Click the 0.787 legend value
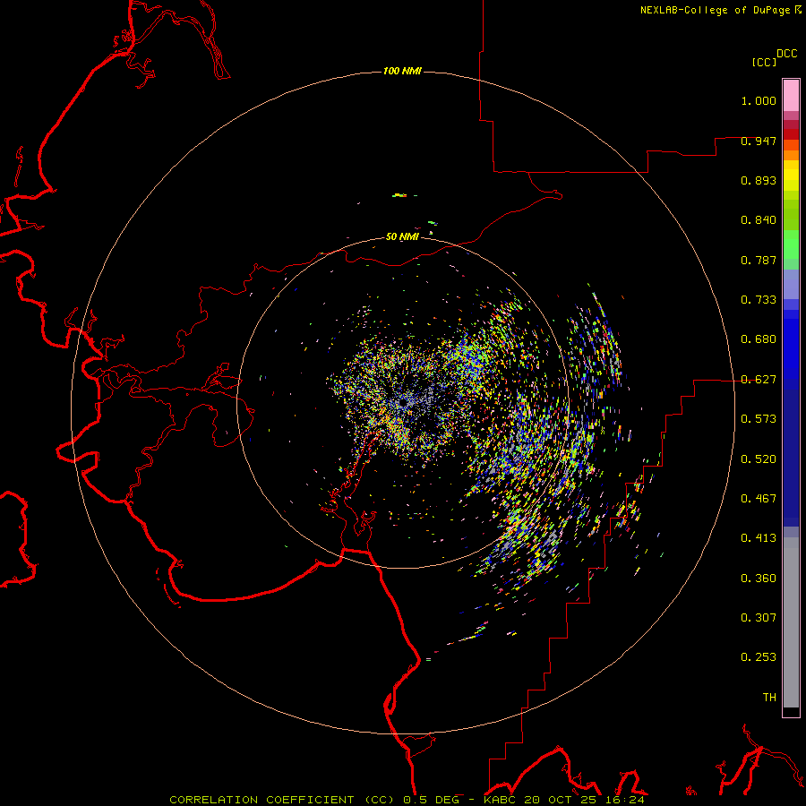The image size is (806, 806). [x=759, y=260]
